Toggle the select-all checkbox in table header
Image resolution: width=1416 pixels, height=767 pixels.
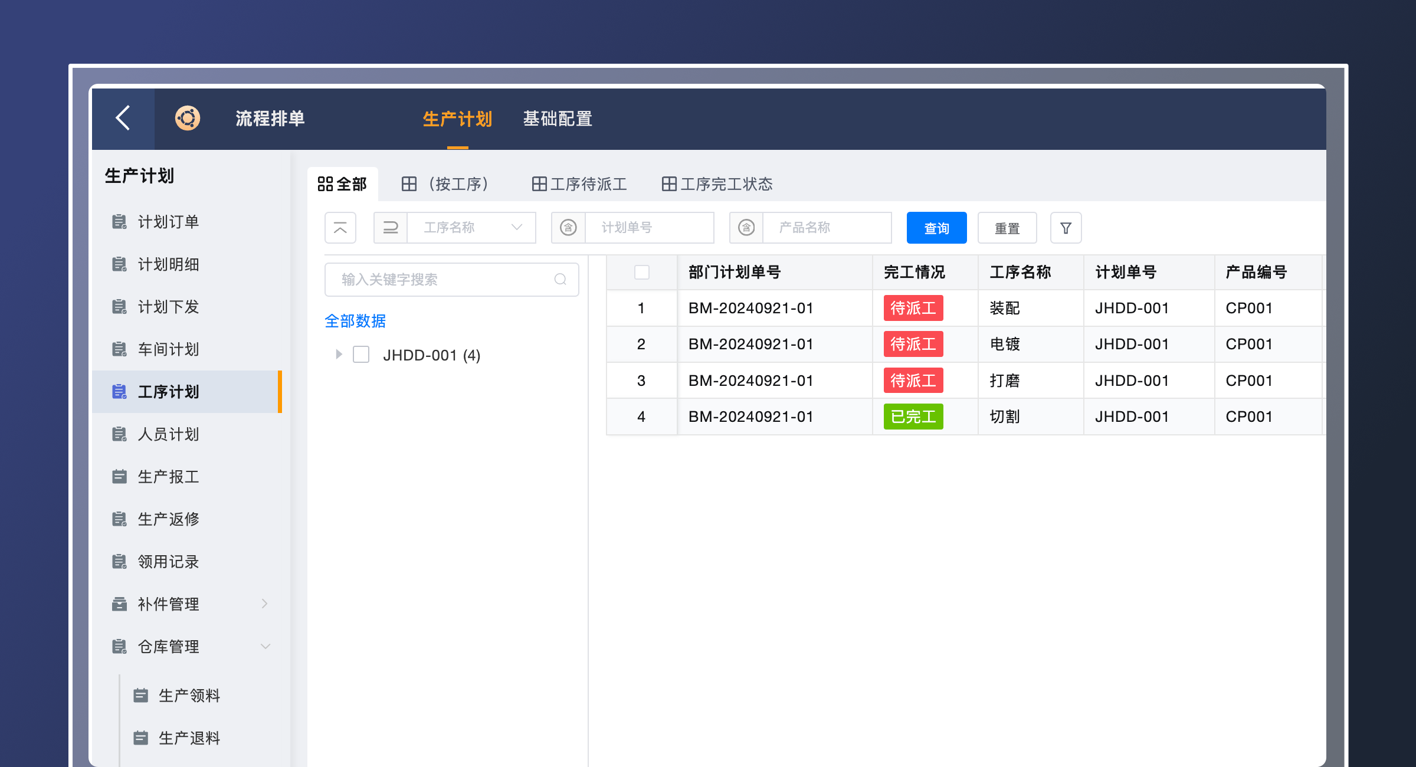[641, 272]
